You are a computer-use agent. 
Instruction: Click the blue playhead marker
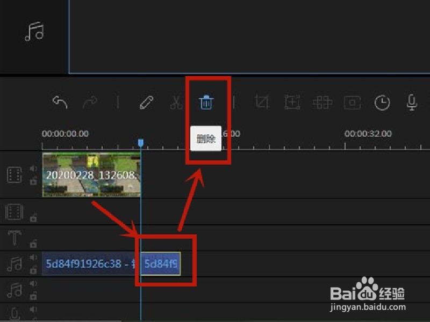pyautogui.click(x=141, y=143)
